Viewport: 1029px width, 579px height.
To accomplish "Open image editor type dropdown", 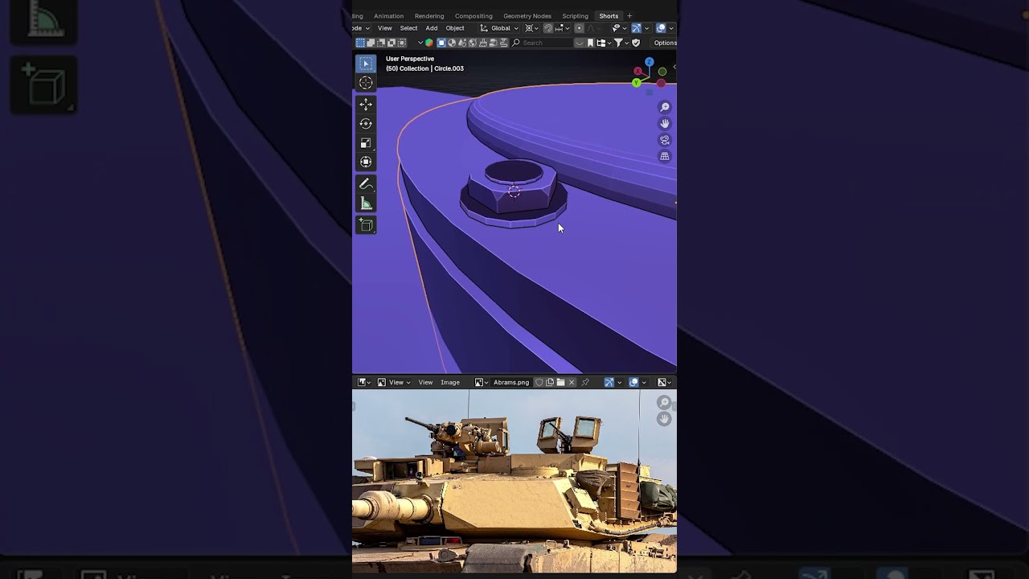I will tap(364, 383).
